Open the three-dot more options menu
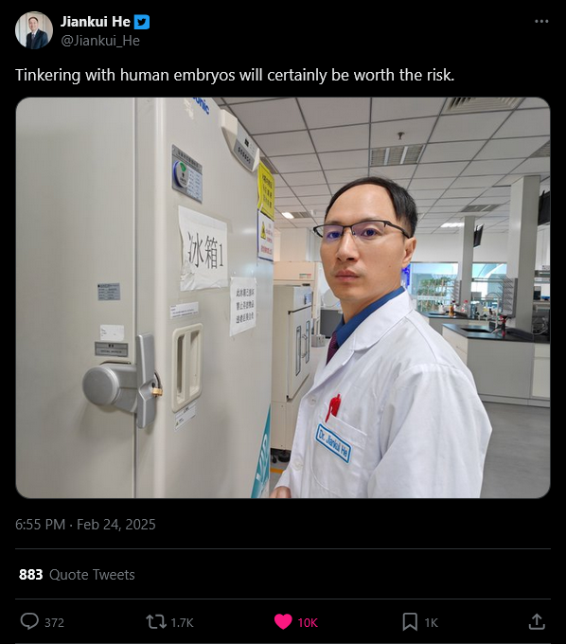This screenshot has width=566, height=644. [541, 22]
